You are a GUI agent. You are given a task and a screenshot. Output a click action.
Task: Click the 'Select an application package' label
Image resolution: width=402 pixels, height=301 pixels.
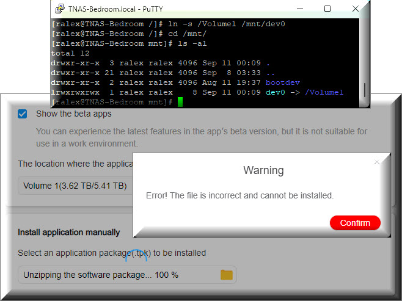click(112, 253)
